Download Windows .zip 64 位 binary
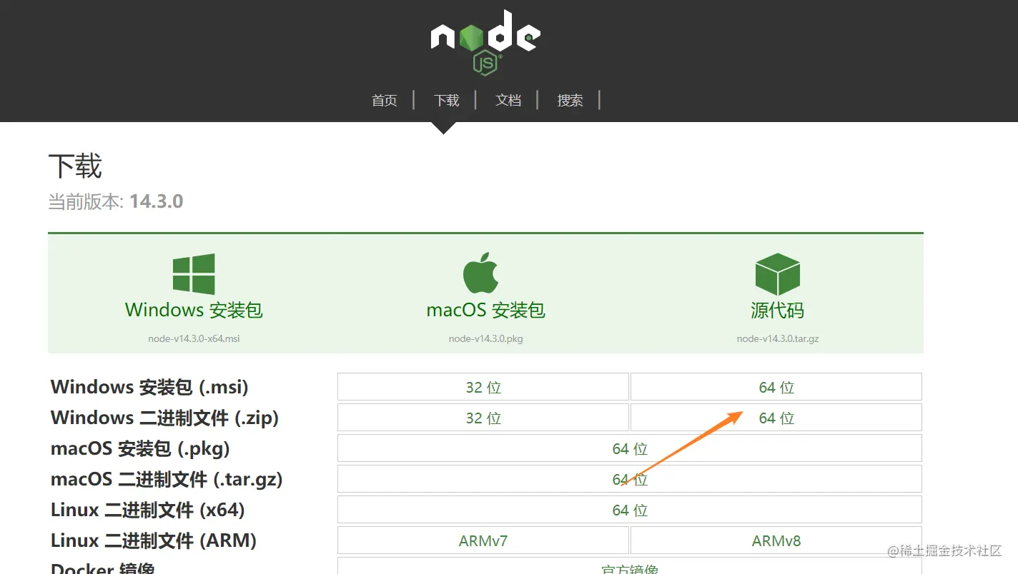 point(776,418)
